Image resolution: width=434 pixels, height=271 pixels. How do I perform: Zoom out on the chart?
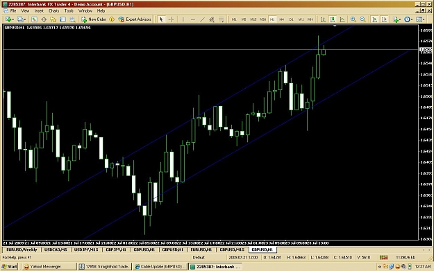pos(362,19)
